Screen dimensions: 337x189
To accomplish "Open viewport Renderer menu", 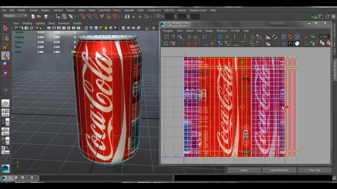I will pyautogui.click(x=64, y=23).
